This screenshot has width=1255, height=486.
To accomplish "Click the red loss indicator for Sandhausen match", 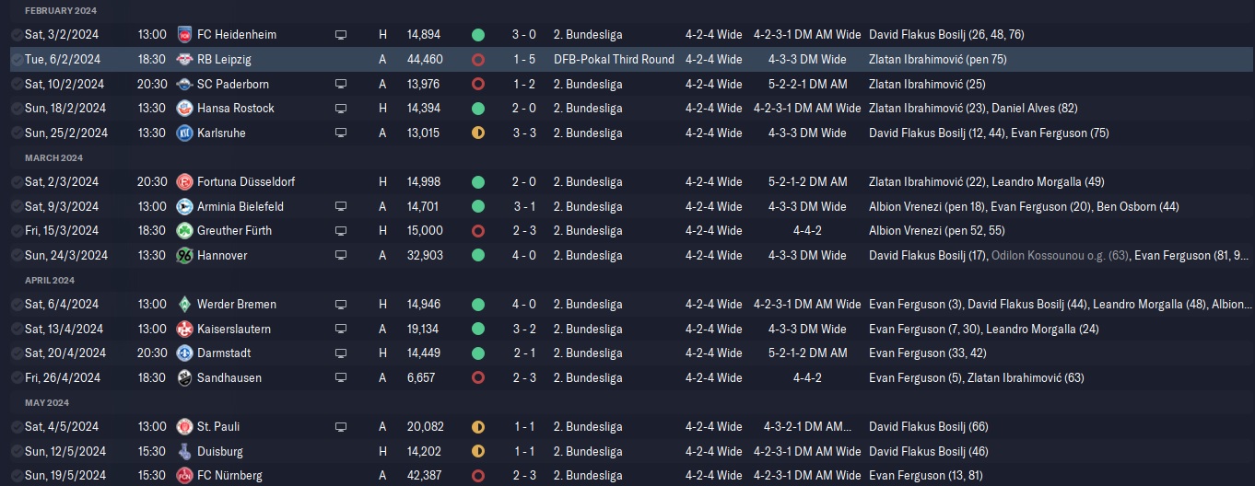I will pos(477,378).
